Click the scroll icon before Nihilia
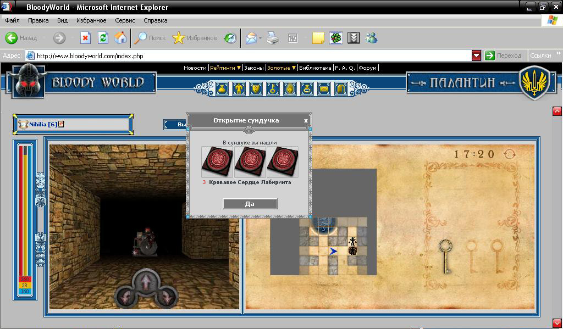The image size is (563, 329). pos(23,124)
